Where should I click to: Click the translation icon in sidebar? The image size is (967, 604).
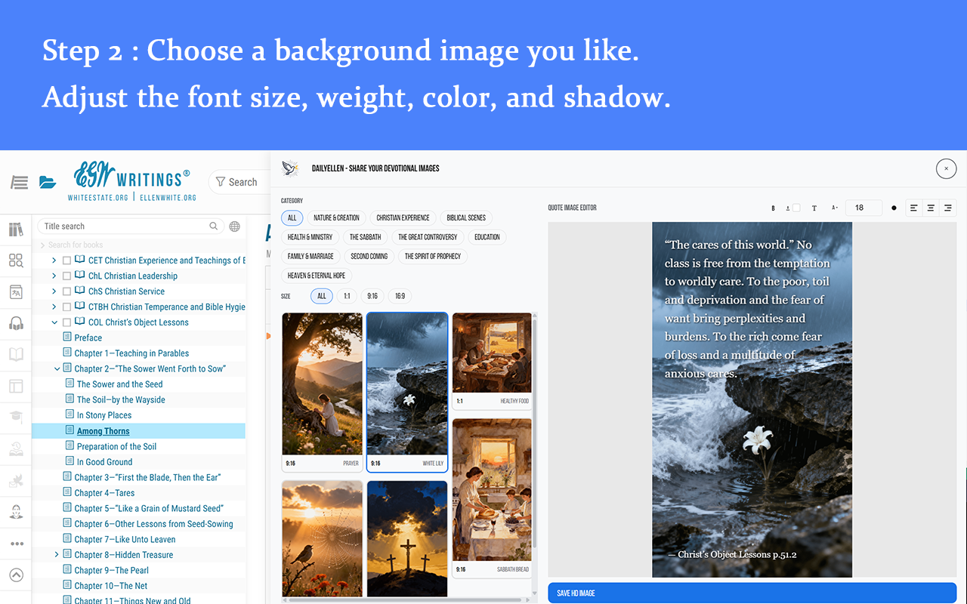[16, 292]
